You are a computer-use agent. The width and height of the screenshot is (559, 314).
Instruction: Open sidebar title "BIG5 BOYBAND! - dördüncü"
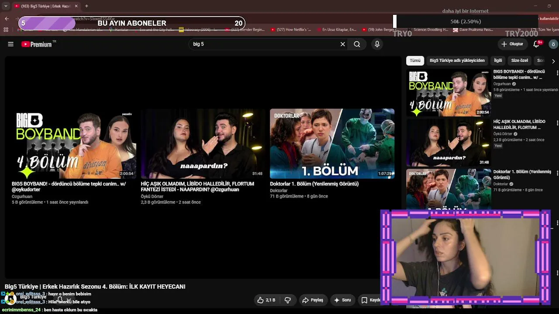pyautogui.click(x=519, y=75)
